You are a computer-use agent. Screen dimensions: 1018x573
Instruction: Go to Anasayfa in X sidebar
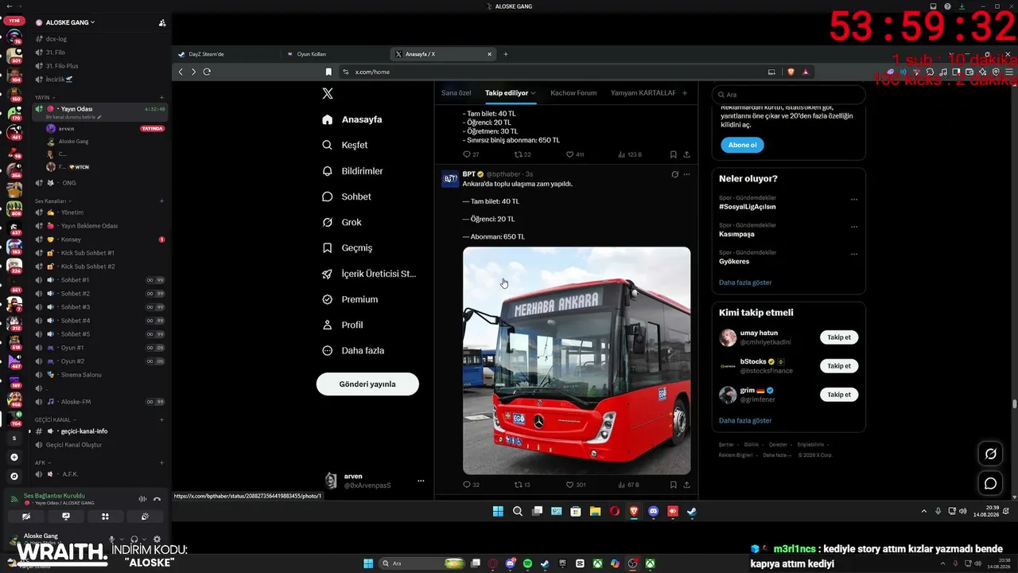click(x=352, y=119)
